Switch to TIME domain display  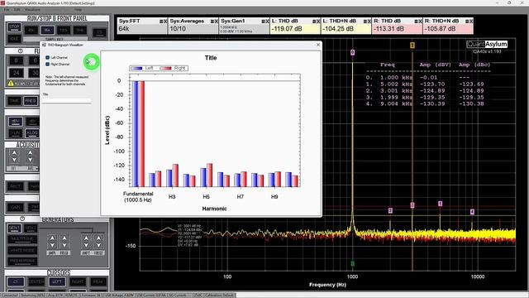point(14,101)
